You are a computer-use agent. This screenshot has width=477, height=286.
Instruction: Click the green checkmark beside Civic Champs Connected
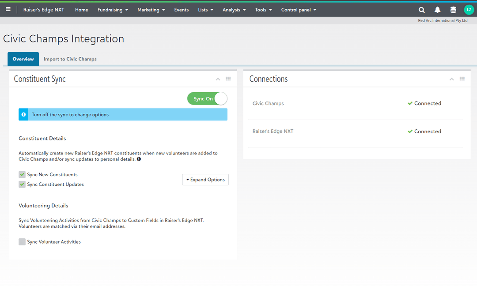(410, 103)
